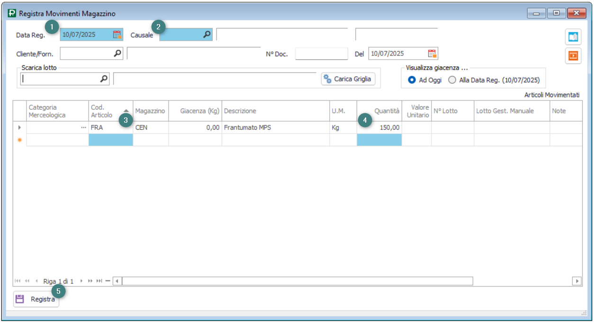Select the FRA row indicator arrow
Screen dimensions: 594x323
coord(19,128)
